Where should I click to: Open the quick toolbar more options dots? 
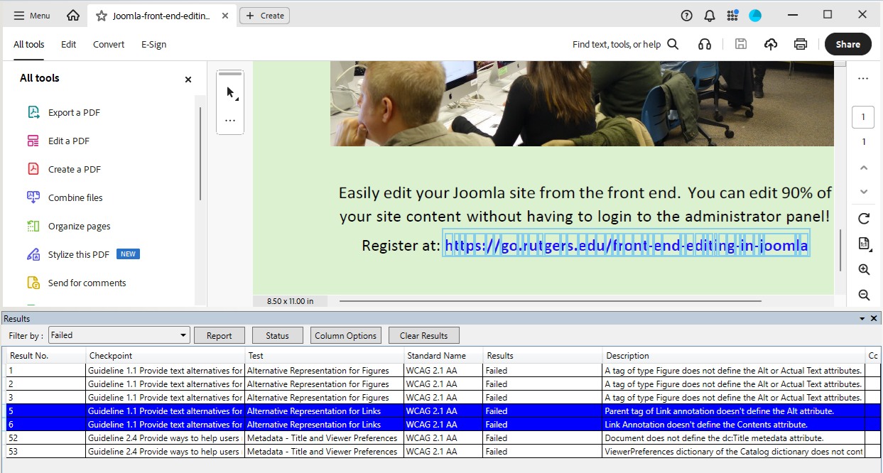click(x=230, y=120)
